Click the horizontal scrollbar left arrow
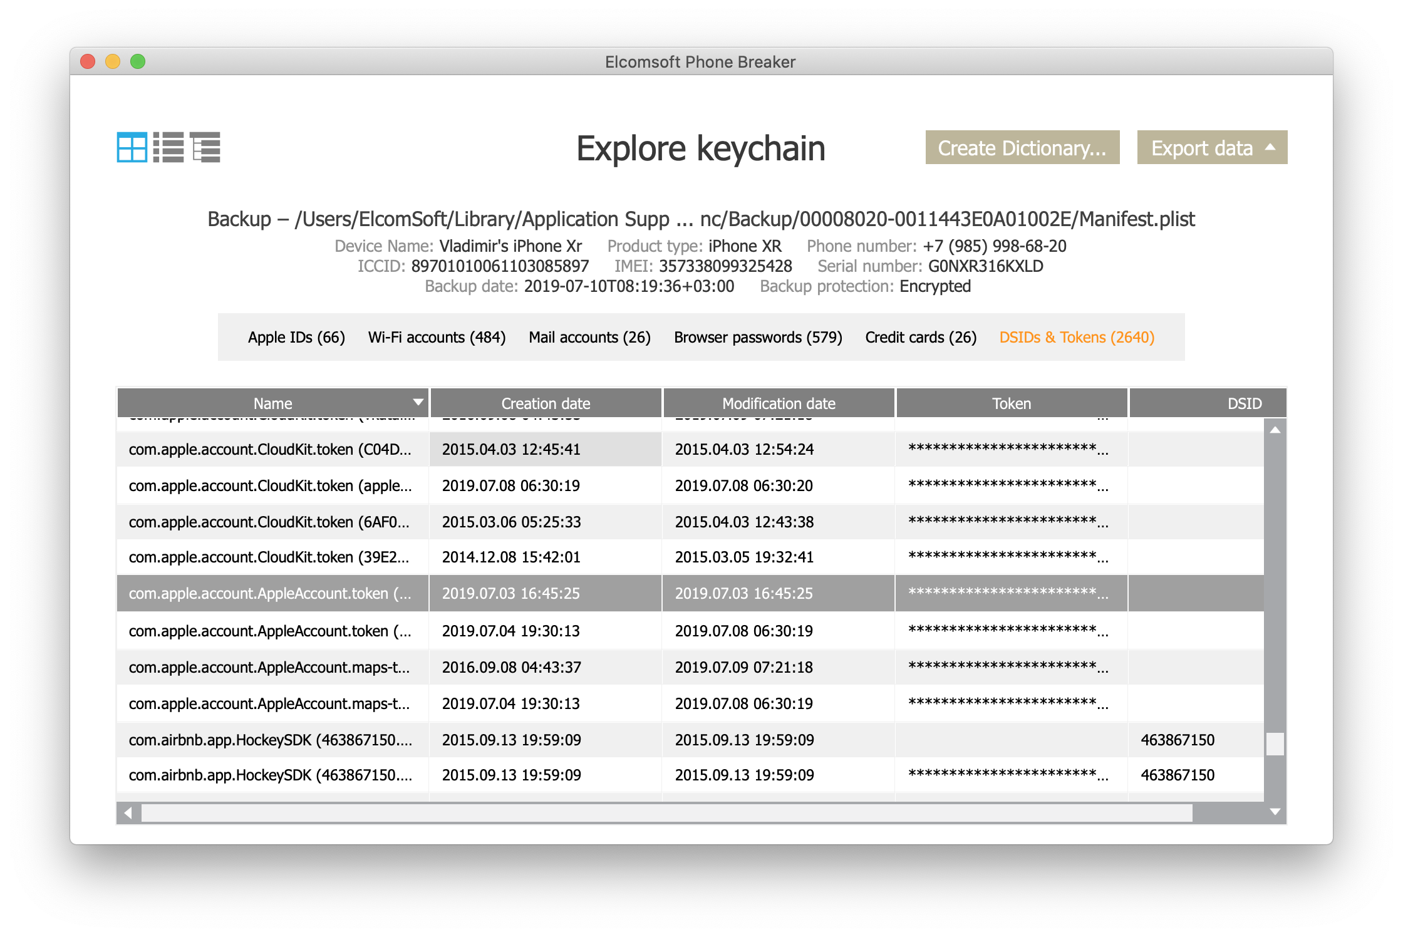Screen dimensions: 1403x937 point(128,813)
